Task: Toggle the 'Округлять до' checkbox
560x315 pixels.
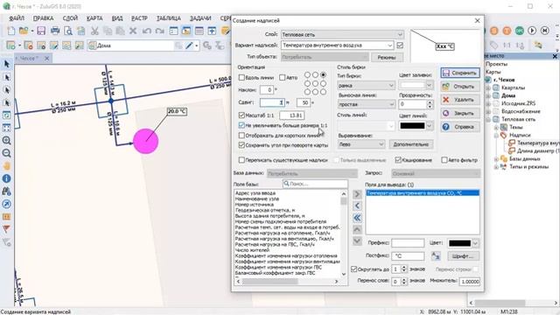Action: point(353,269)
